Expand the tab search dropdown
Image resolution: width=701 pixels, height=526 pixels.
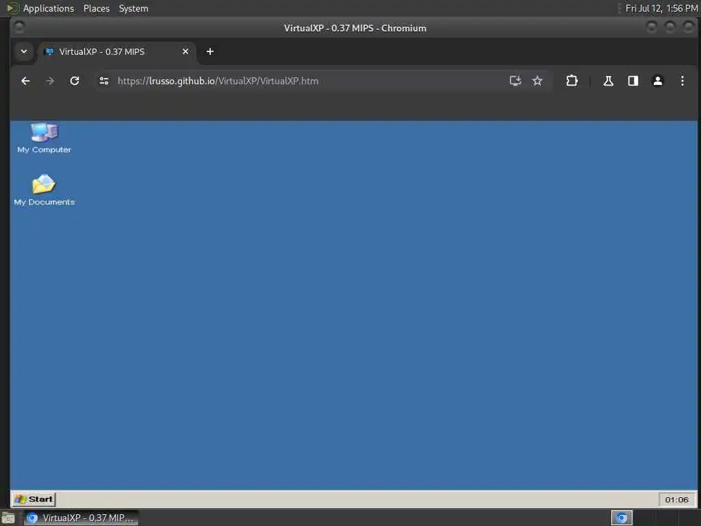pyautogui.click(x=24, y=51)
